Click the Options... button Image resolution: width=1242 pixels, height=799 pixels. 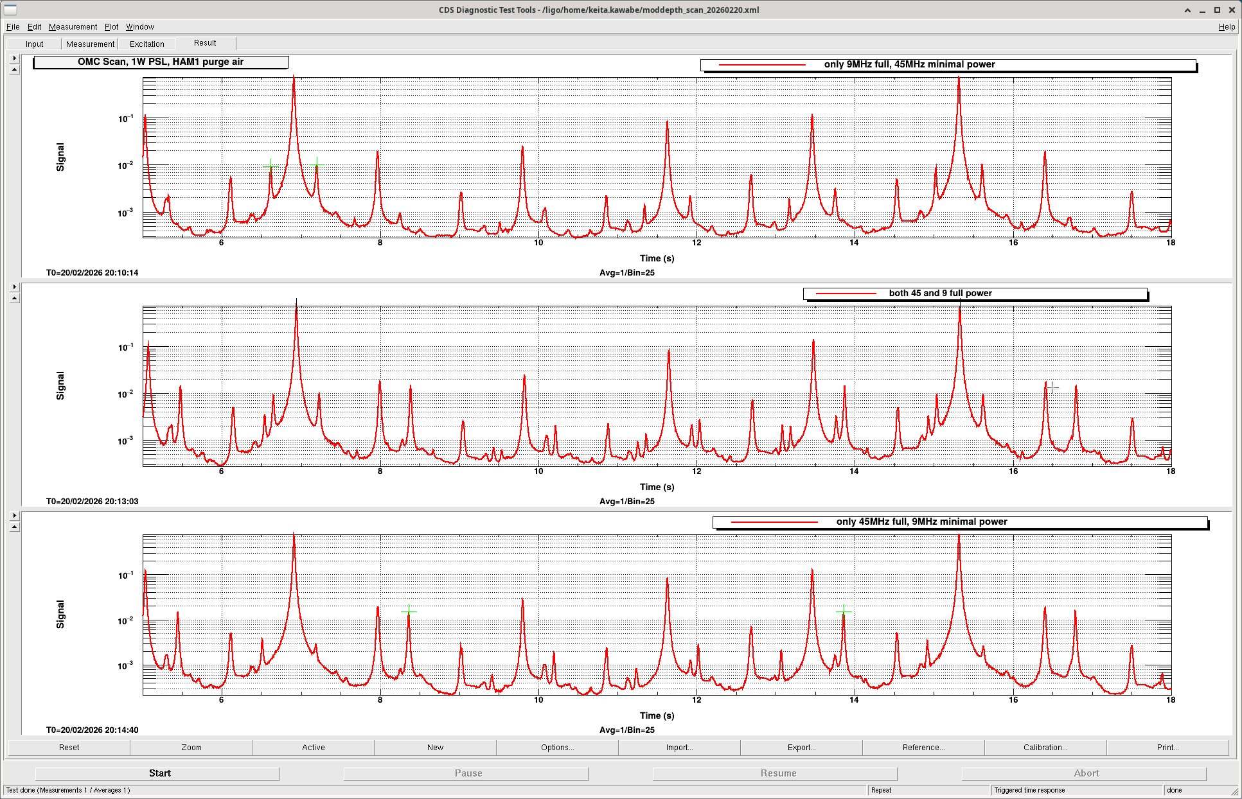pyautogui.click(x=557, y=748)
